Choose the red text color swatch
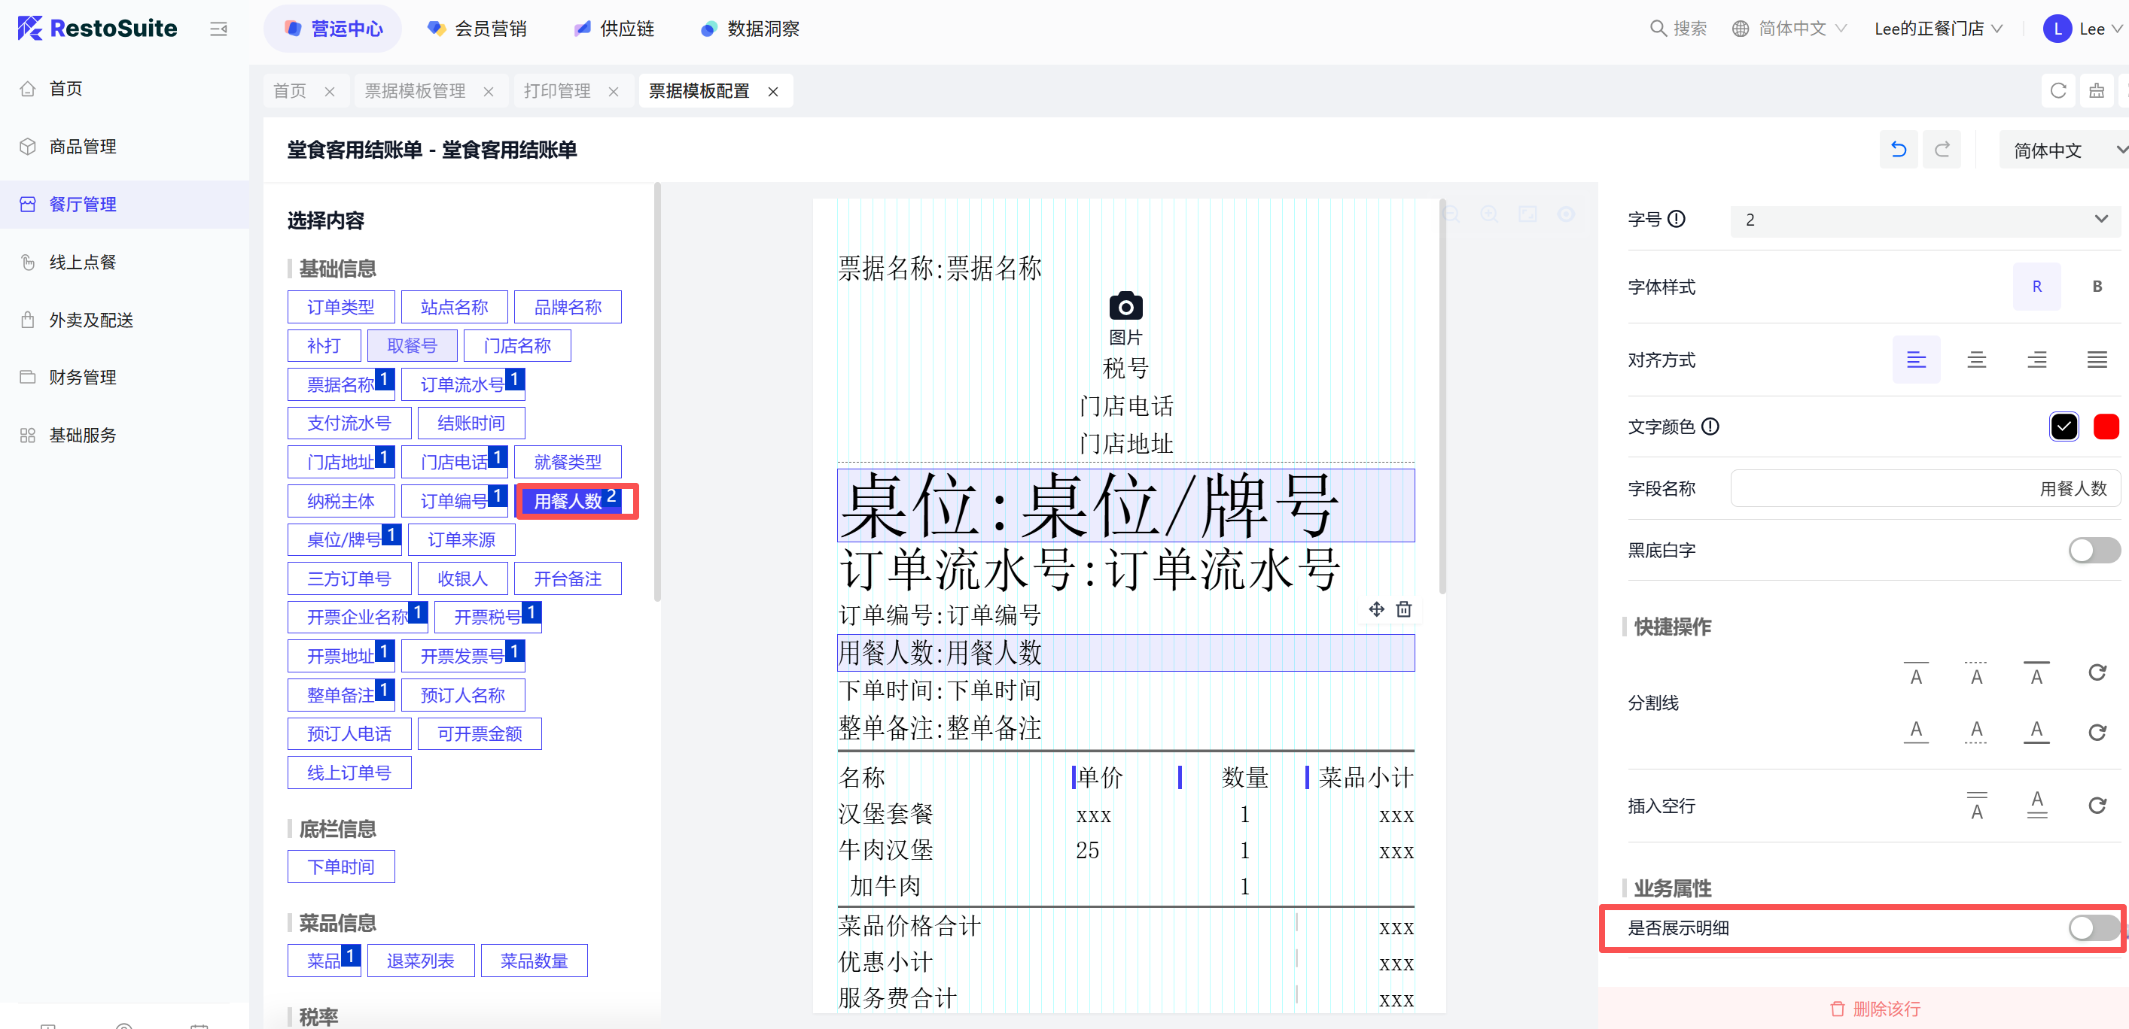The height and width of the screenshot is (1029, 2129). [x=2105, y=426]
